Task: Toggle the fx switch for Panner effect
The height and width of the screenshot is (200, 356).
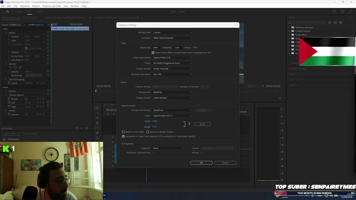Action: 6,111
